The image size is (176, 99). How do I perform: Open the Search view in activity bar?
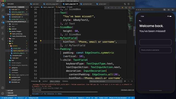pyautogui.click(x=2, y=10)
